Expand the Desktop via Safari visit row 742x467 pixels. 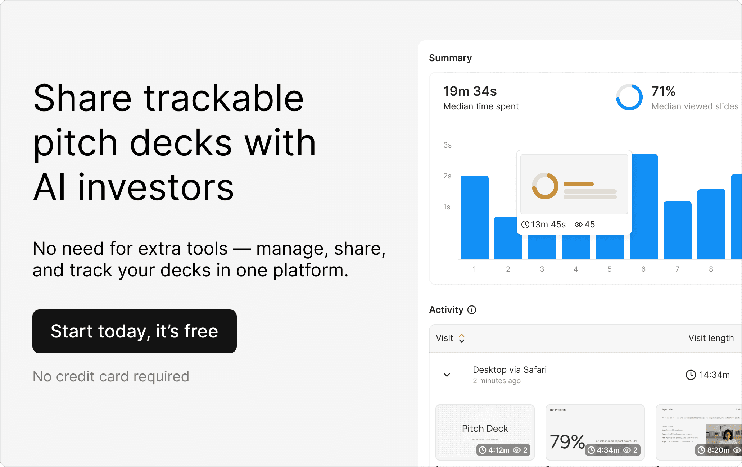pyautogui.click(x=447, y=375)
